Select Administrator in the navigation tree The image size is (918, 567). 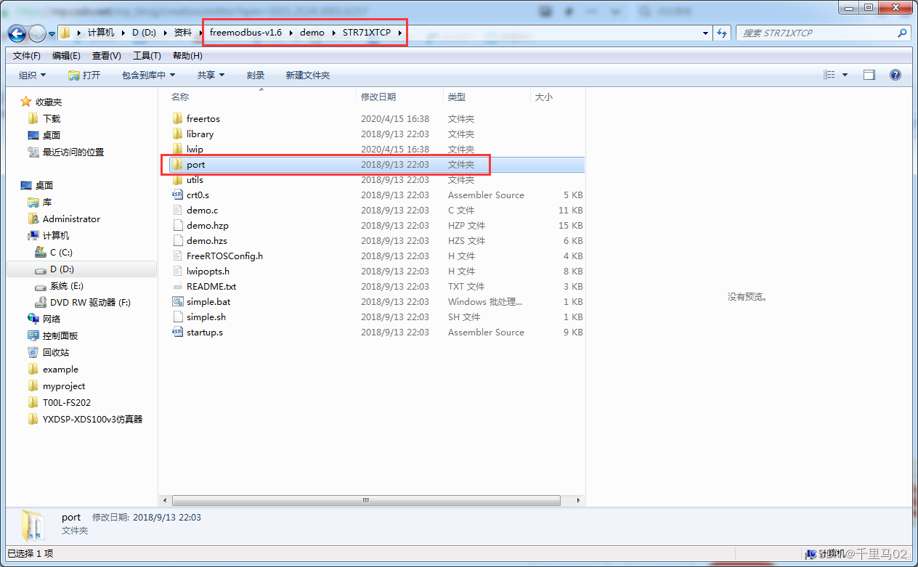click(x=71, y=219)
